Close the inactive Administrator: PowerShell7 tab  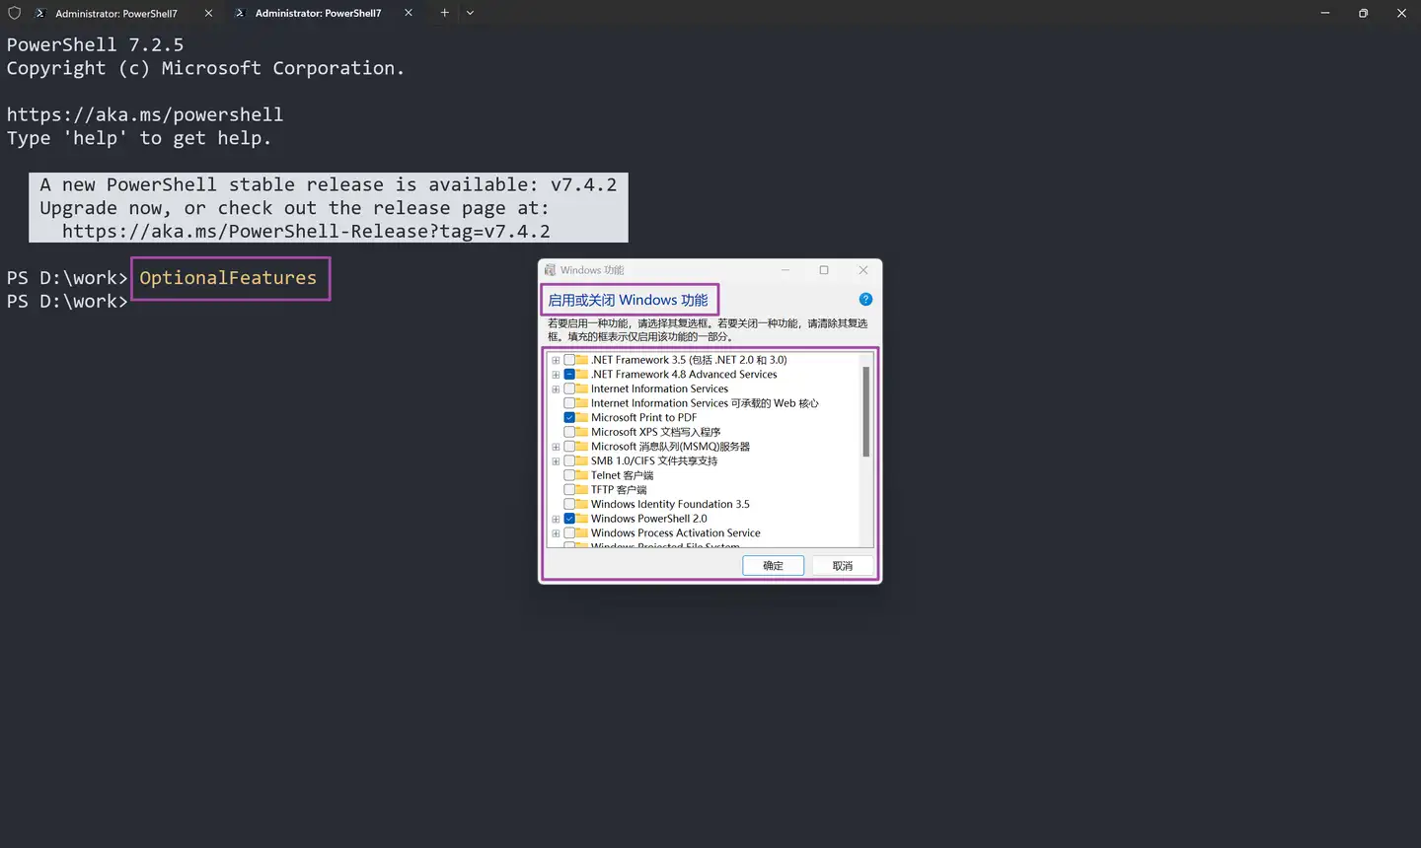pyautogui.click(x=208, y=13)
